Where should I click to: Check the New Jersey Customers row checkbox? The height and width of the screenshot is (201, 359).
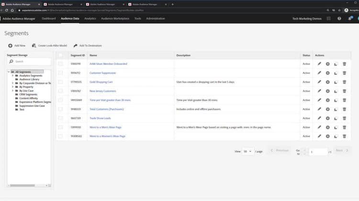tap(60, 91)
